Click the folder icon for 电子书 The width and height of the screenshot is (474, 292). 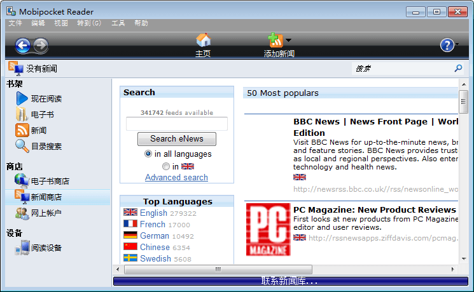[x=22, y=114]
